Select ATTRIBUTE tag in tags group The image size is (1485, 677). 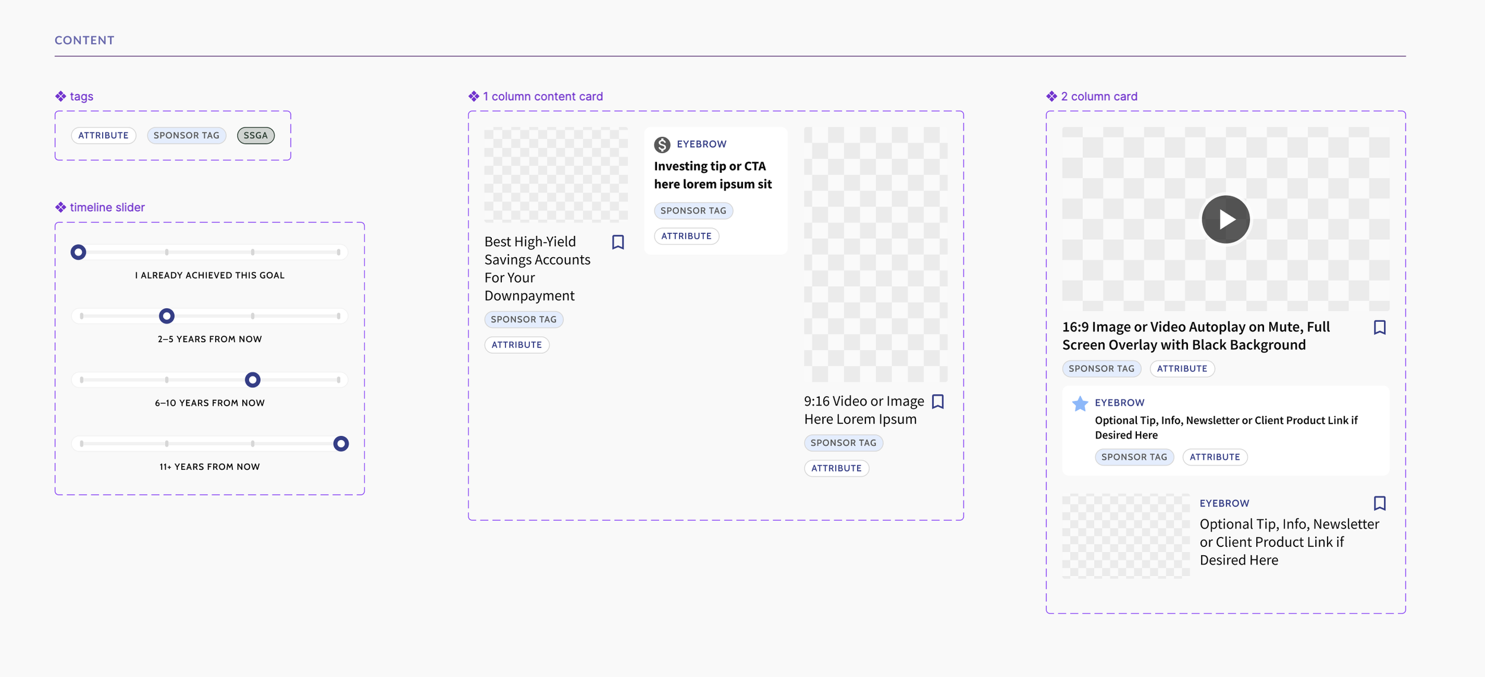[x=103, y=135]
